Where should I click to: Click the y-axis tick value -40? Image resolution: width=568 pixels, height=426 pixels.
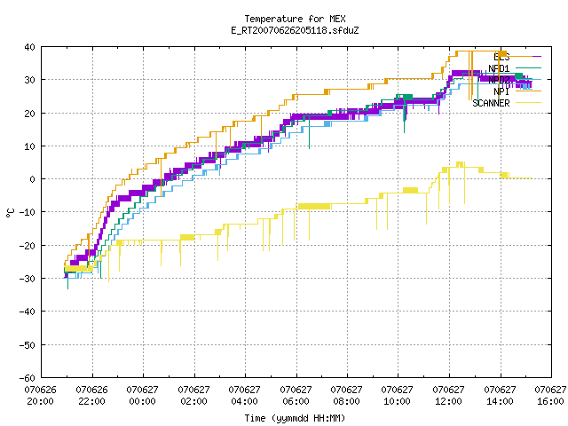[x=28, y=312]
